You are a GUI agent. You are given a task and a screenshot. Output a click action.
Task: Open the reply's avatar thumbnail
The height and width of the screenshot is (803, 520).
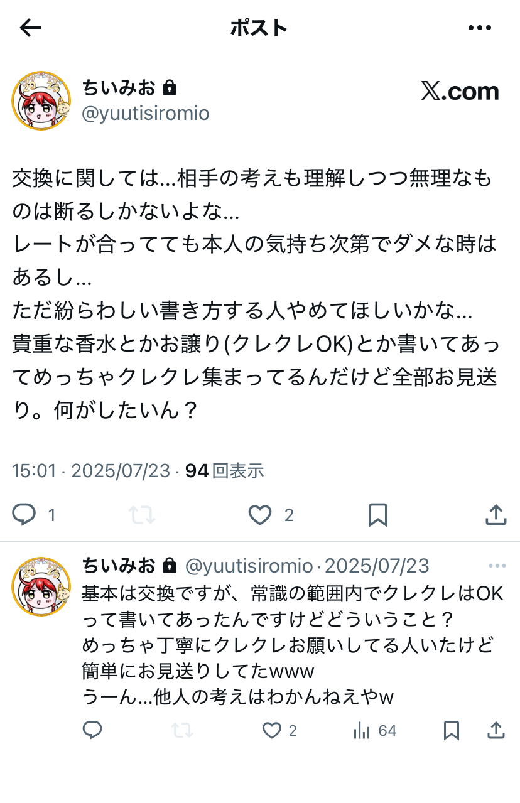click(41, 586)
